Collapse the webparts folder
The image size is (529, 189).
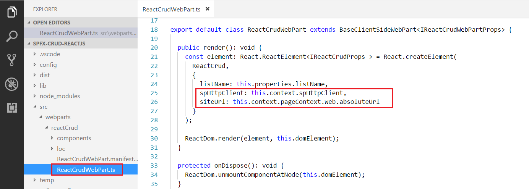pos(57,117)
